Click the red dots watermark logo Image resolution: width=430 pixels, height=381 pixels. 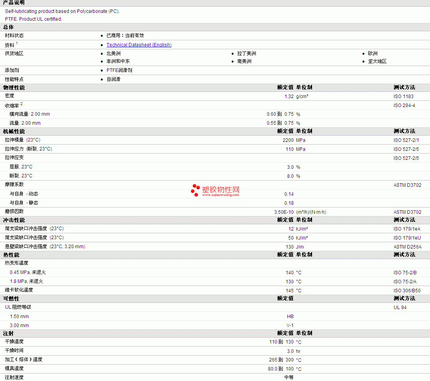click(195, 190)
